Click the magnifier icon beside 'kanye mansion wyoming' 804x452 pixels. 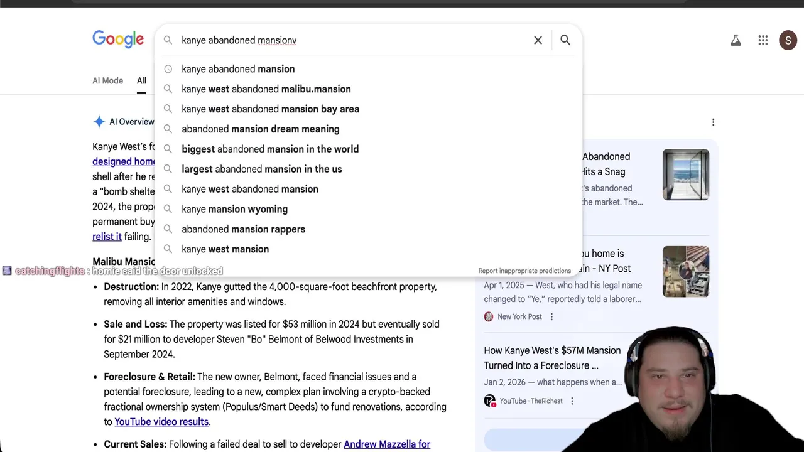pos(168,209)
